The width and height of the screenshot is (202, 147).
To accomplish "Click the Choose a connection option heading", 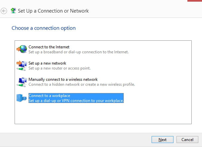I will pos(43,28).
